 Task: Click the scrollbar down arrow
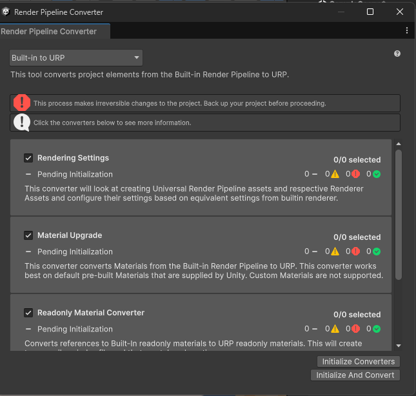click(398, 346)
